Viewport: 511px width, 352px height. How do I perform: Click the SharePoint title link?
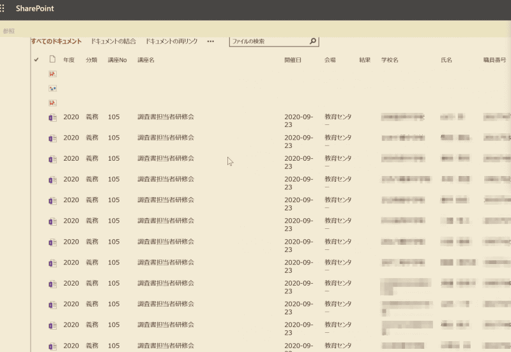tap(35, 8)
